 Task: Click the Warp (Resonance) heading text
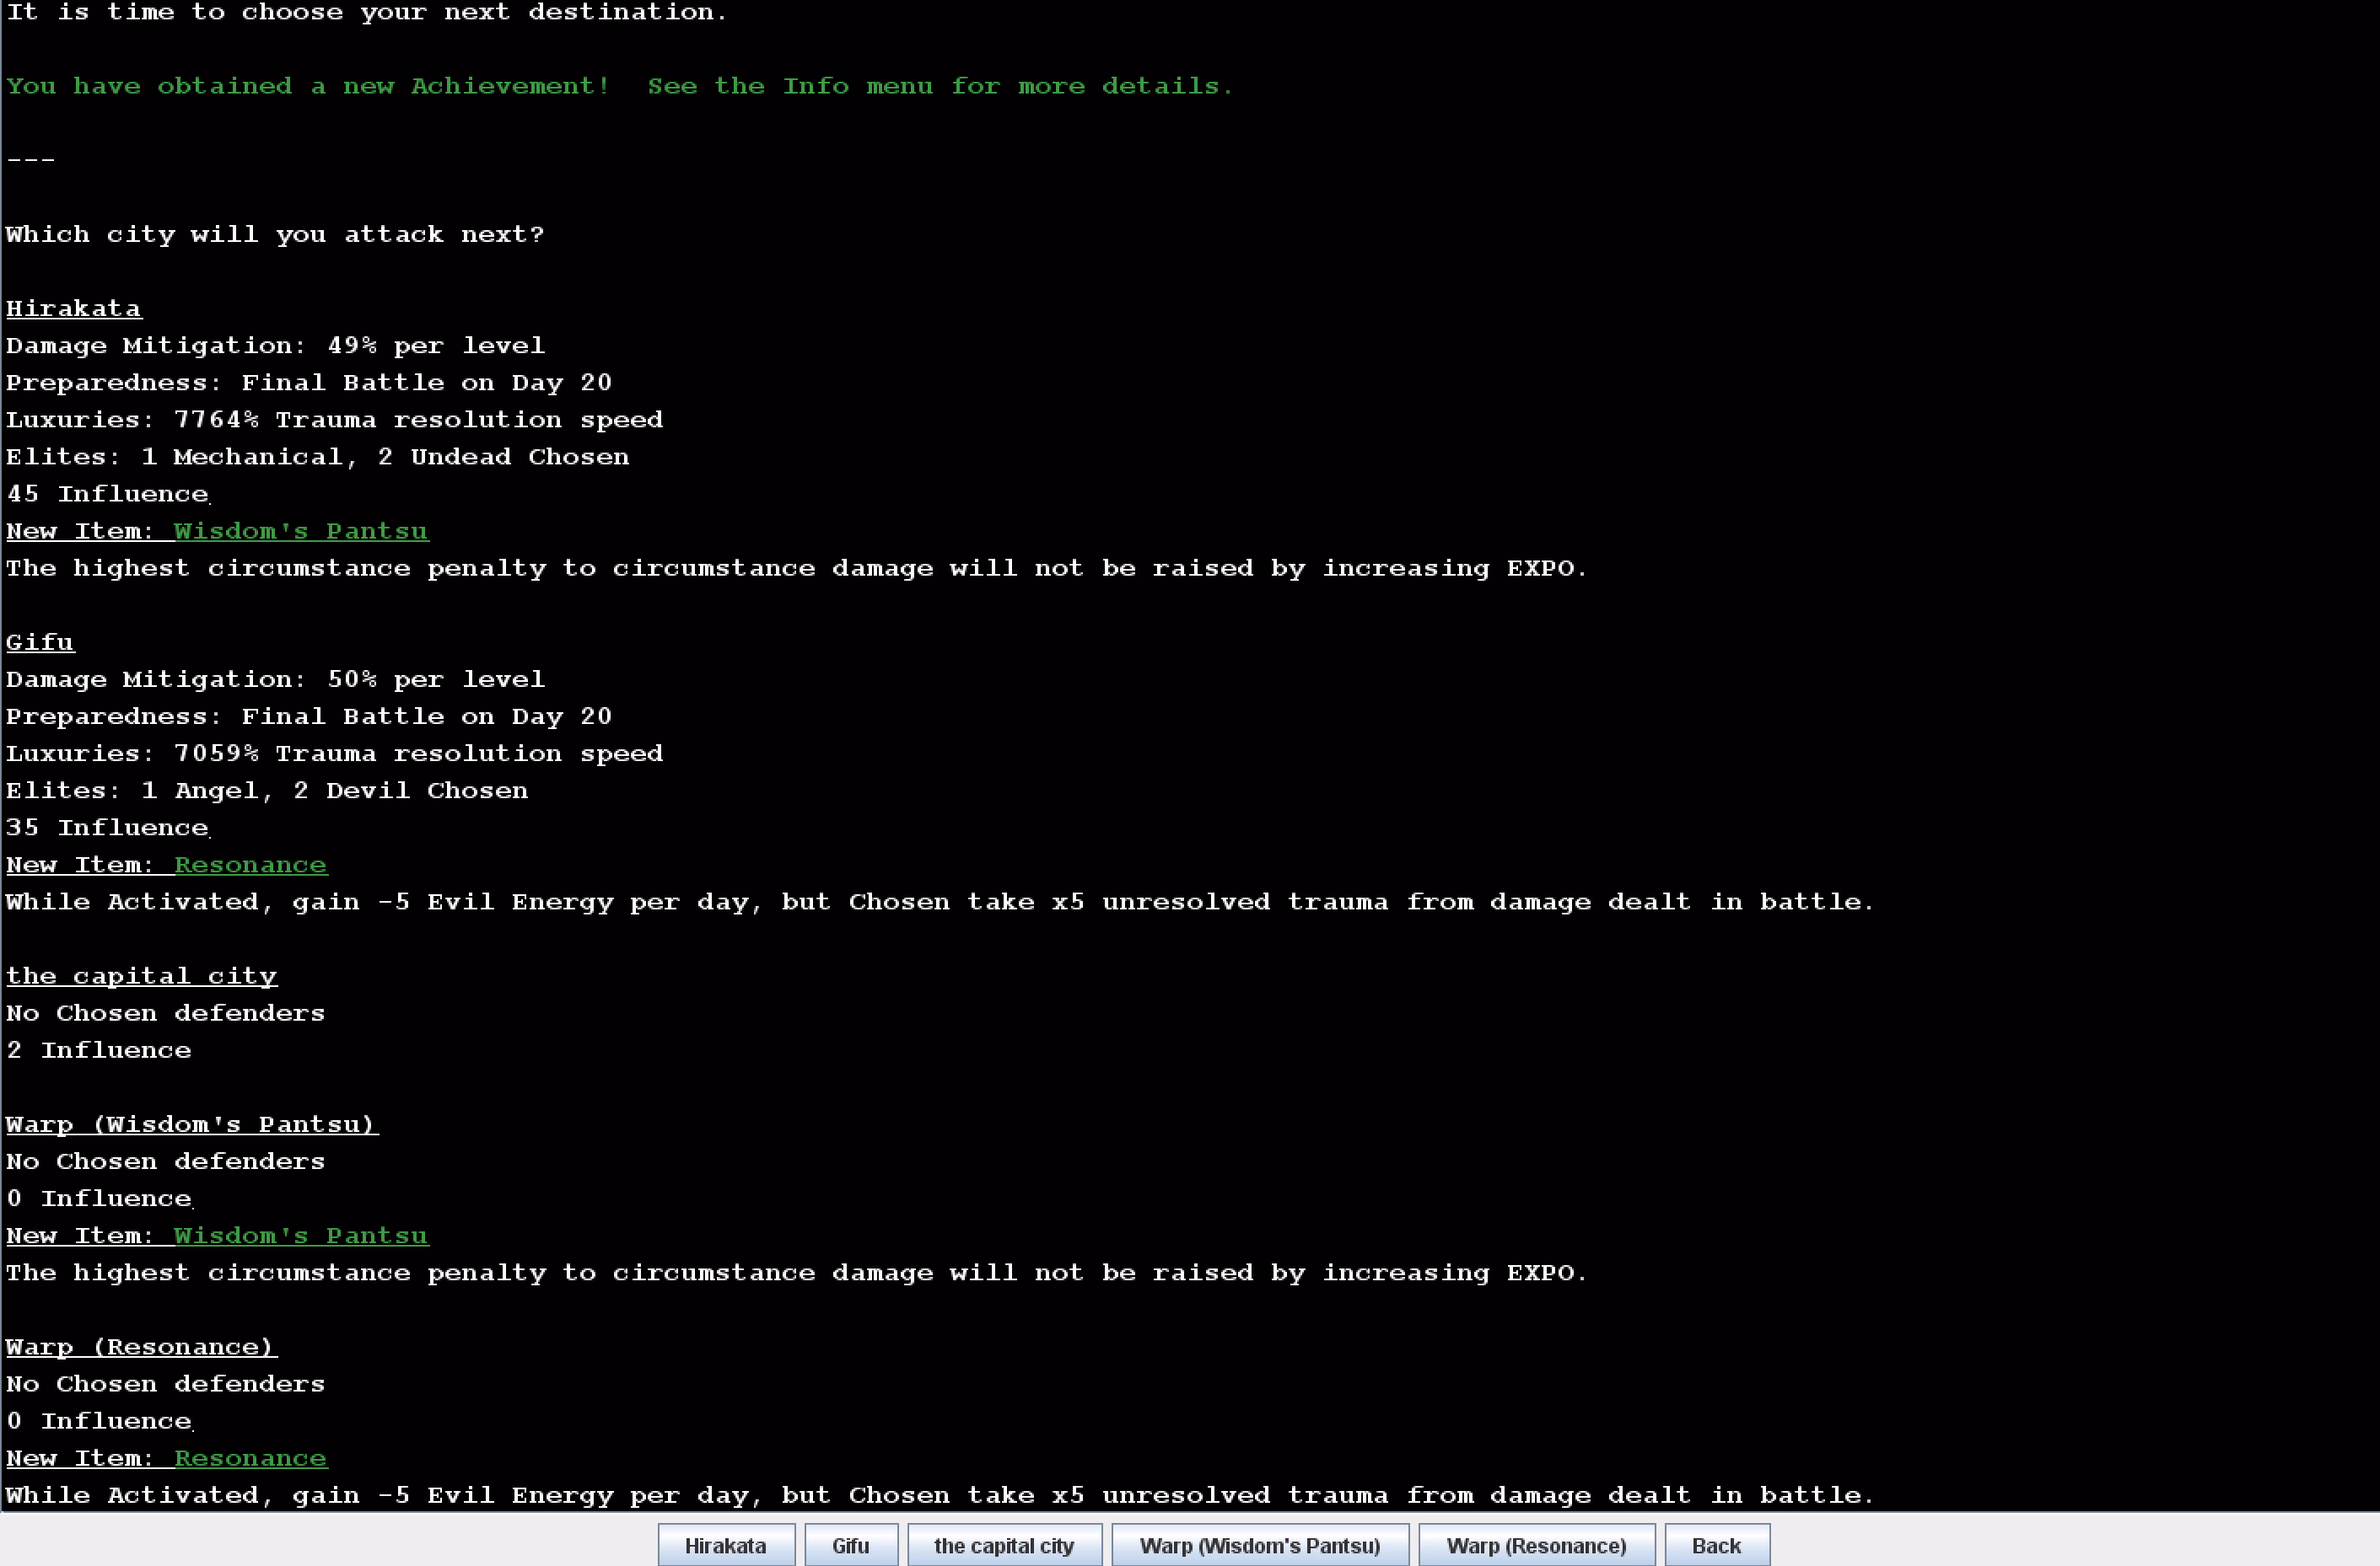pos(140,1347)
